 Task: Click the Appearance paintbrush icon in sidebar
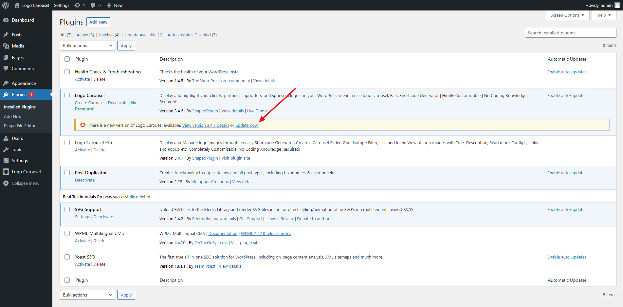[x=6, y=83]
